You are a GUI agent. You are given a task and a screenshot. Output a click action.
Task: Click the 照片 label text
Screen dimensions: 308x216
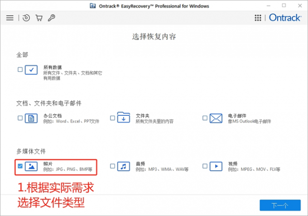pos(48,164)
